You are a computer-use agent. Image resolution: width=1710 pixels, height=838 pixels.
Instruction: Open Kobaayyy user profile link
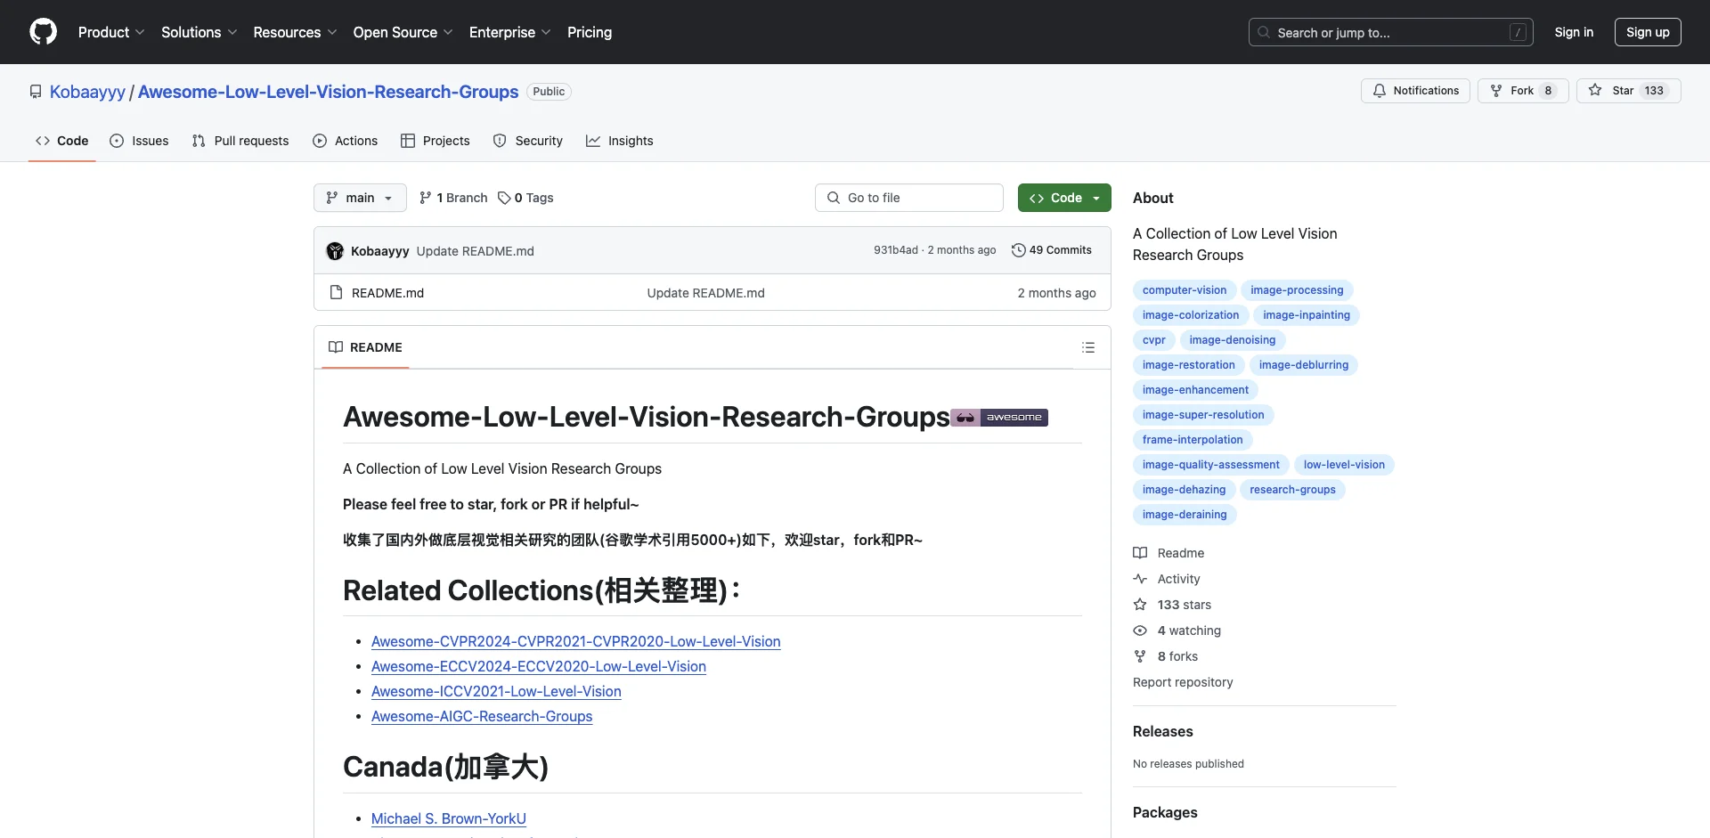click(x=87, y=92)
